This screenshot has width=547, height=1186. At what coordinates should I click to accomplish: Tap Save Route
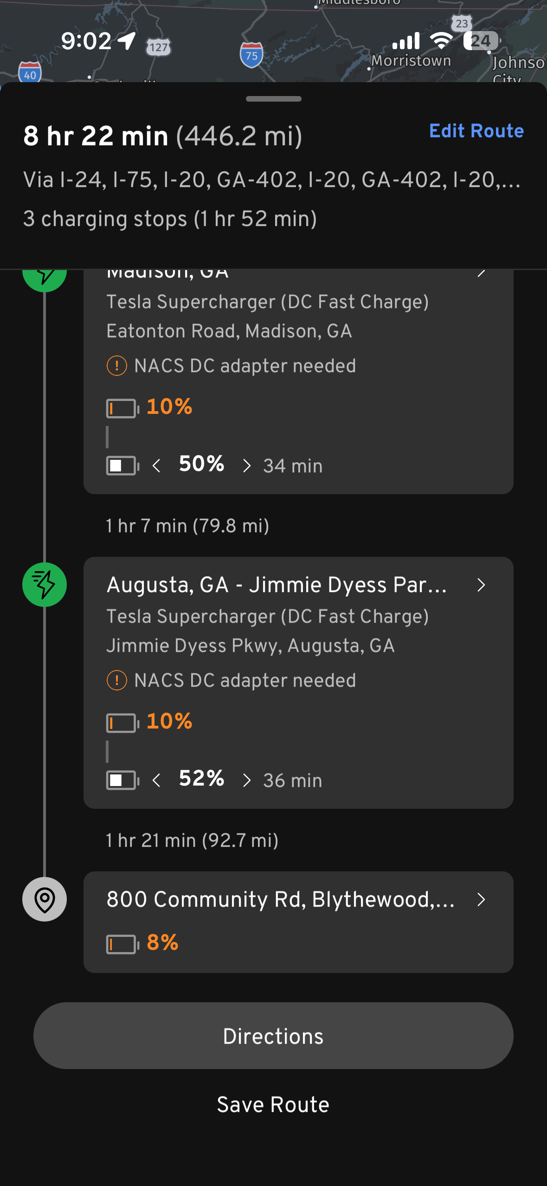[x=273, y=1104]
